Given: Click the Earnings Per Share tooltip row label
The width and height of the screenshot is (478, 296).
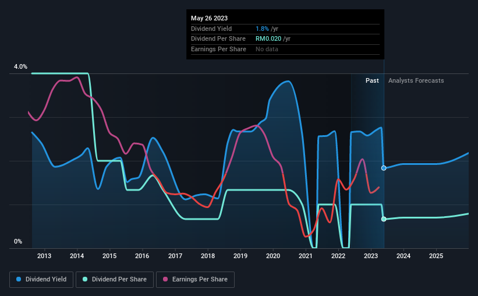Looking at the screenshot, I should (218, 49).
